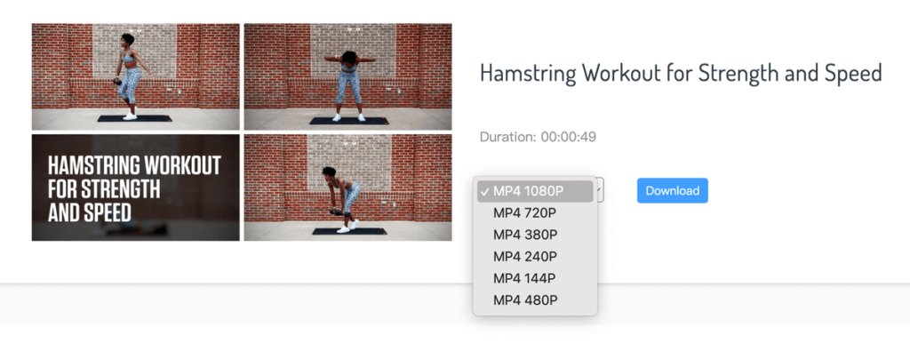Click the black mat under arms-outstretched woman
Viewport: 910px width, 351px height.
[x=348, y=121]
